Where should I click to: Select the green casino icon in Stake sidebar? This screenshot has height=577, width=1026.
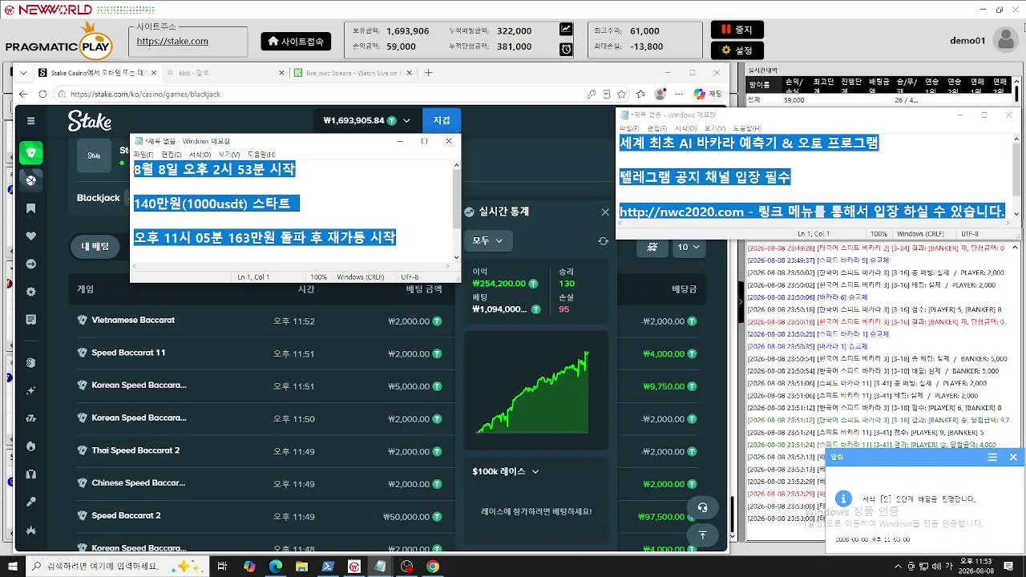[31, 152]
